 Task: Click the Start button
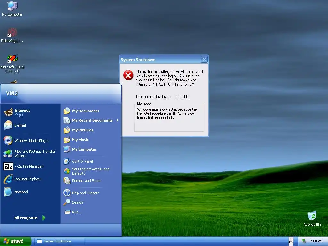[16, 241]
